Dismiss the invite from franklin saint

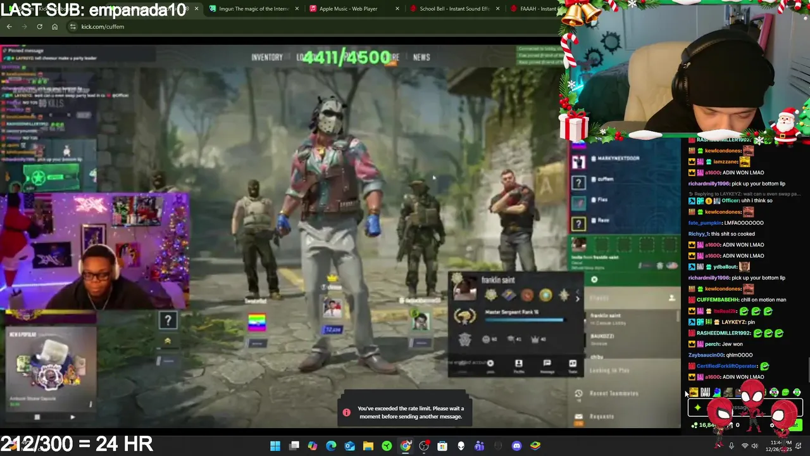click(594, 279)
